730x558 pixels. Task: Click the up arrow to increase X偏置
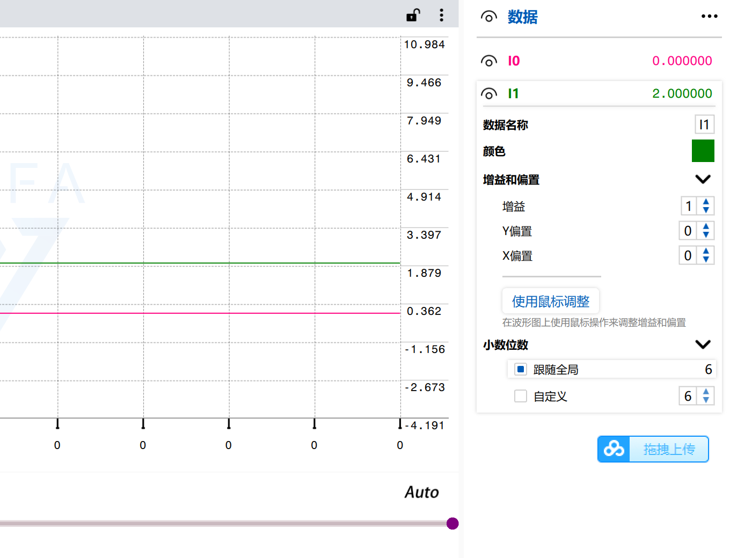click(707, 252)
